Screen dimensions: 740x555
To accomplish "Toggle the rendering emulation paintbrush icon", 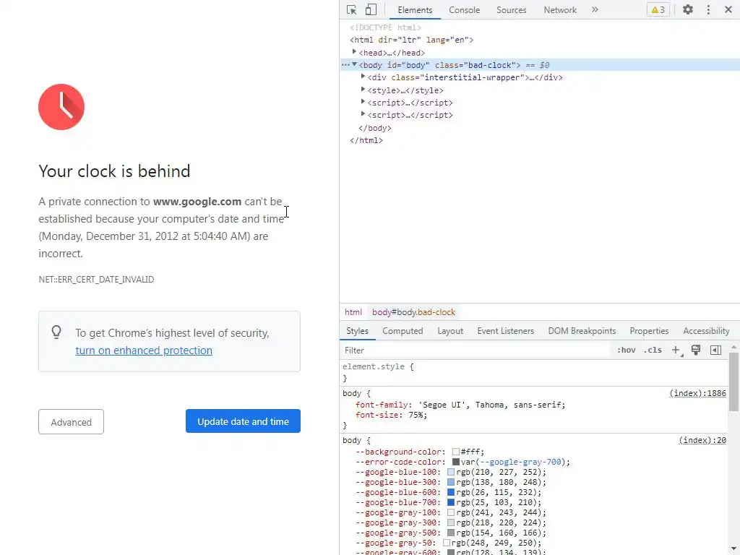I will click(x=696, y=350).
